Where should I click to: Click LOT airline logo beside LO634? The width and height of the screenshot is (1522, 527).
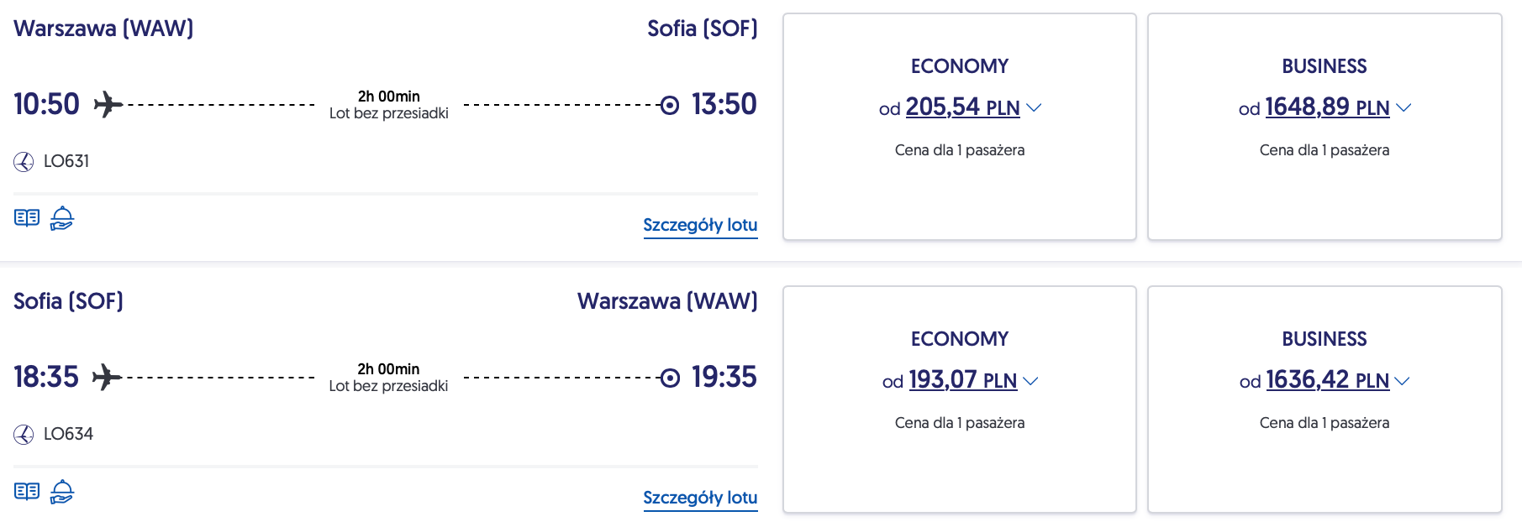click(x=24, y=434)
